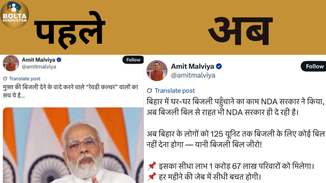Click @amitmalviya handle in left tweet
The width and height of the screenshot is (326, 183).
39,67
